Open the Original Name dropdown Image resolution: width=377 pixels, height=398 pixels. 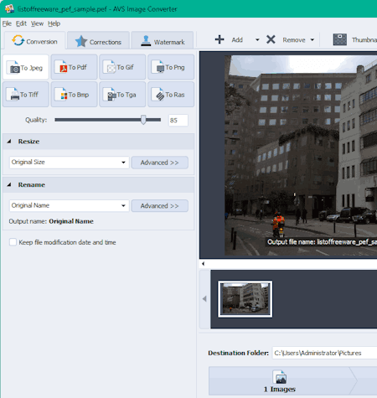[x=69, y=205]
